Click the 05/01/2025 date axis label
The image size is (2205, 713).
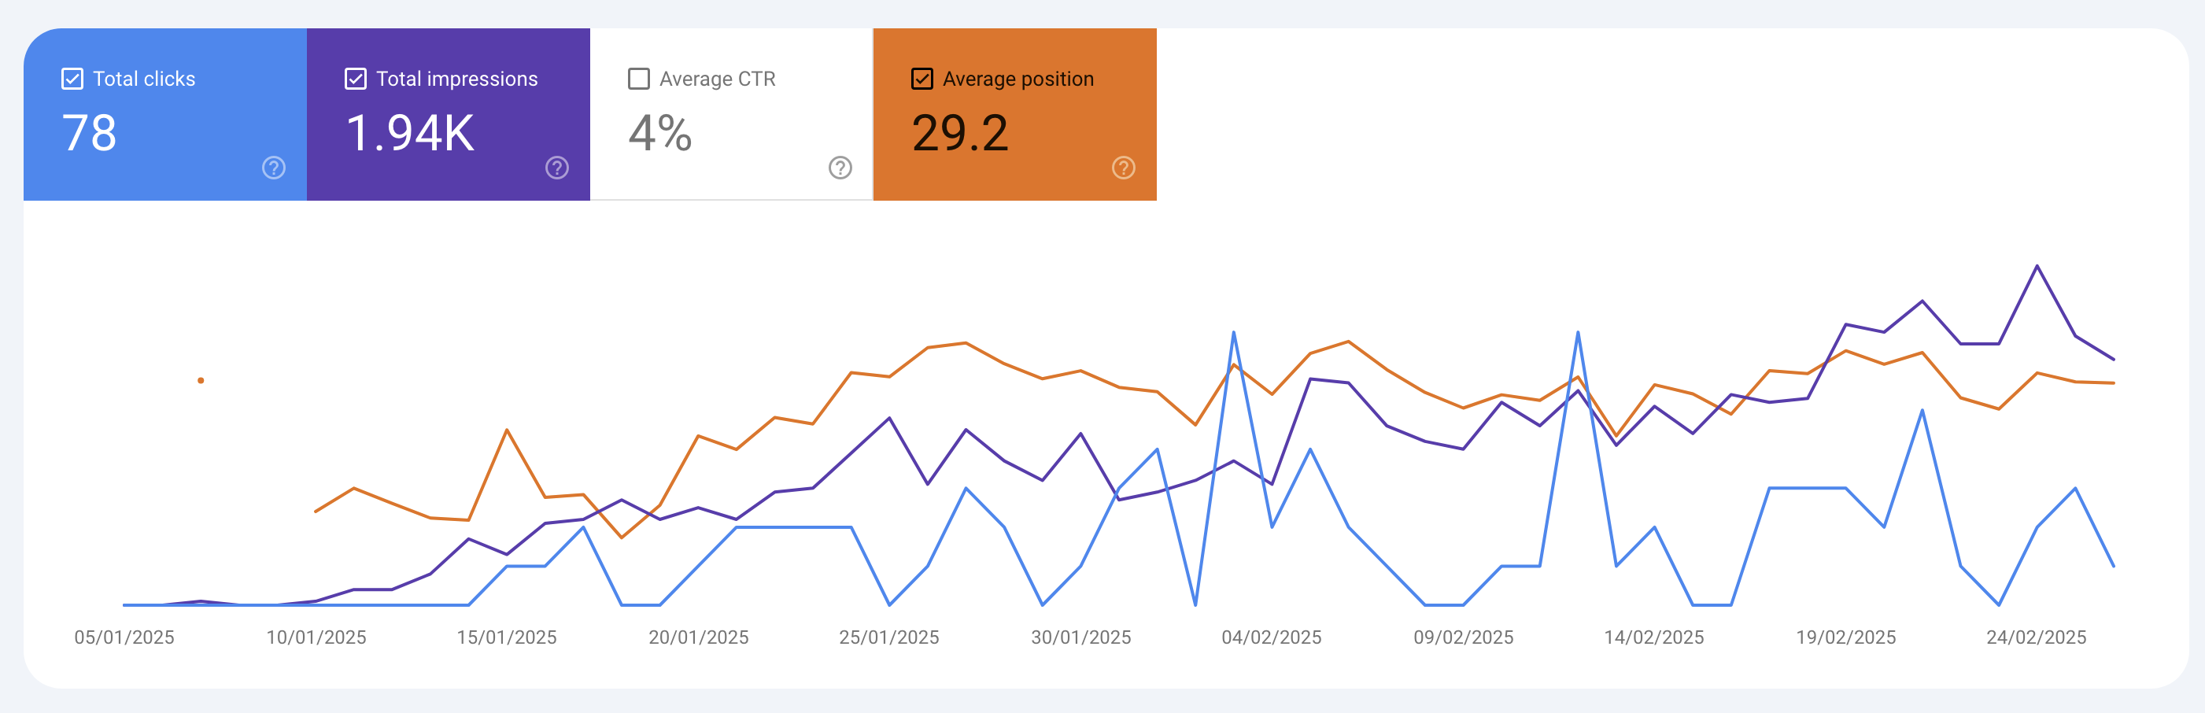tap(124, 637)
